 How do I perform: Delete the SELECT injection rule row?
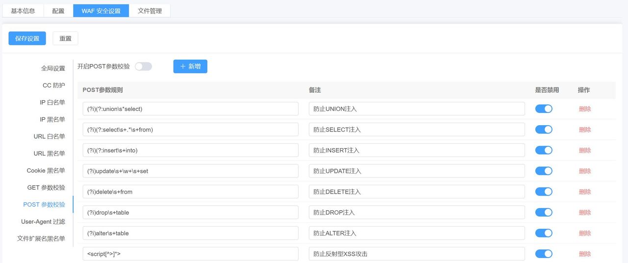pyautogui.click(x=585, y=130)
